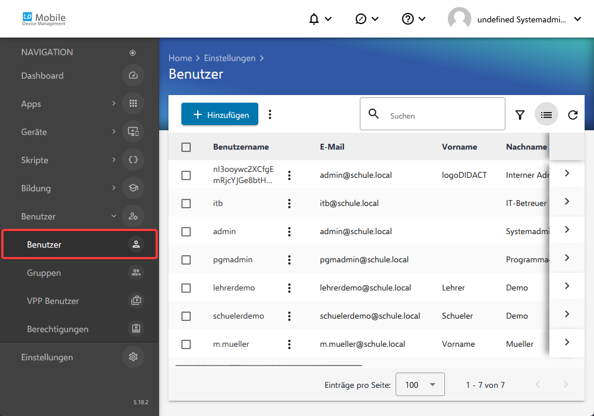Expand the Bildung submenu chevron
594x416 pixels.
[114, 188]
